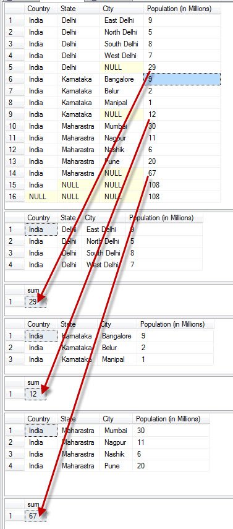Select the sum result cell showing 29
The image size is (233, 529).
[x=35, y=302]
